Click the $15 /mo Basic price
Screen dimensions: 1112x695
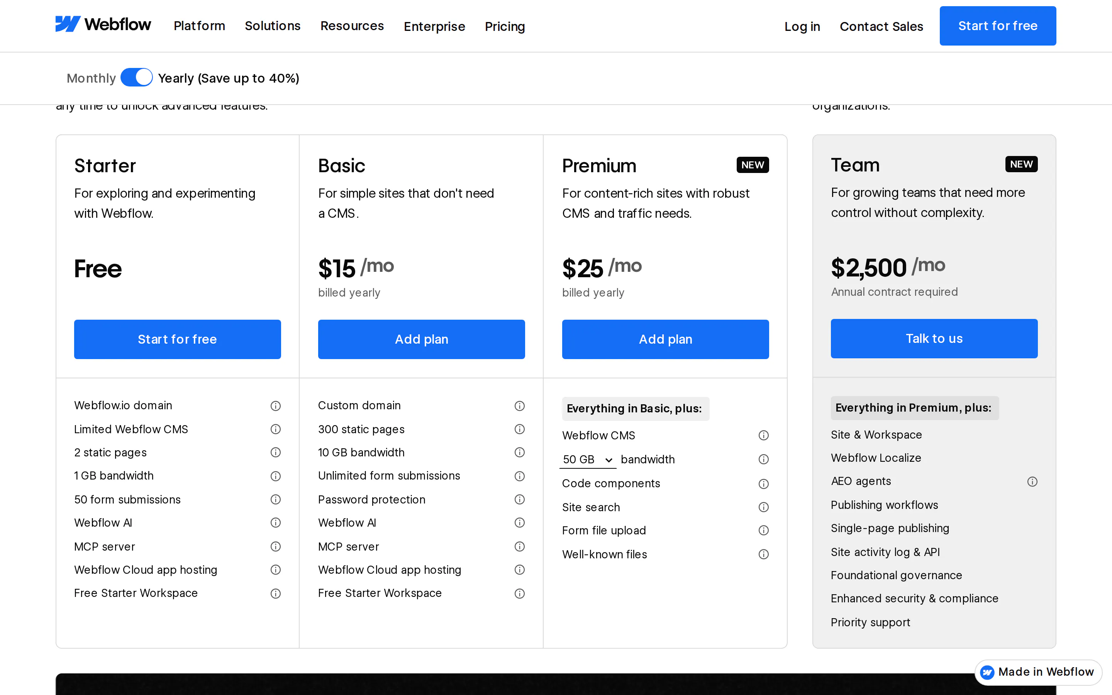tap(356, 268)
